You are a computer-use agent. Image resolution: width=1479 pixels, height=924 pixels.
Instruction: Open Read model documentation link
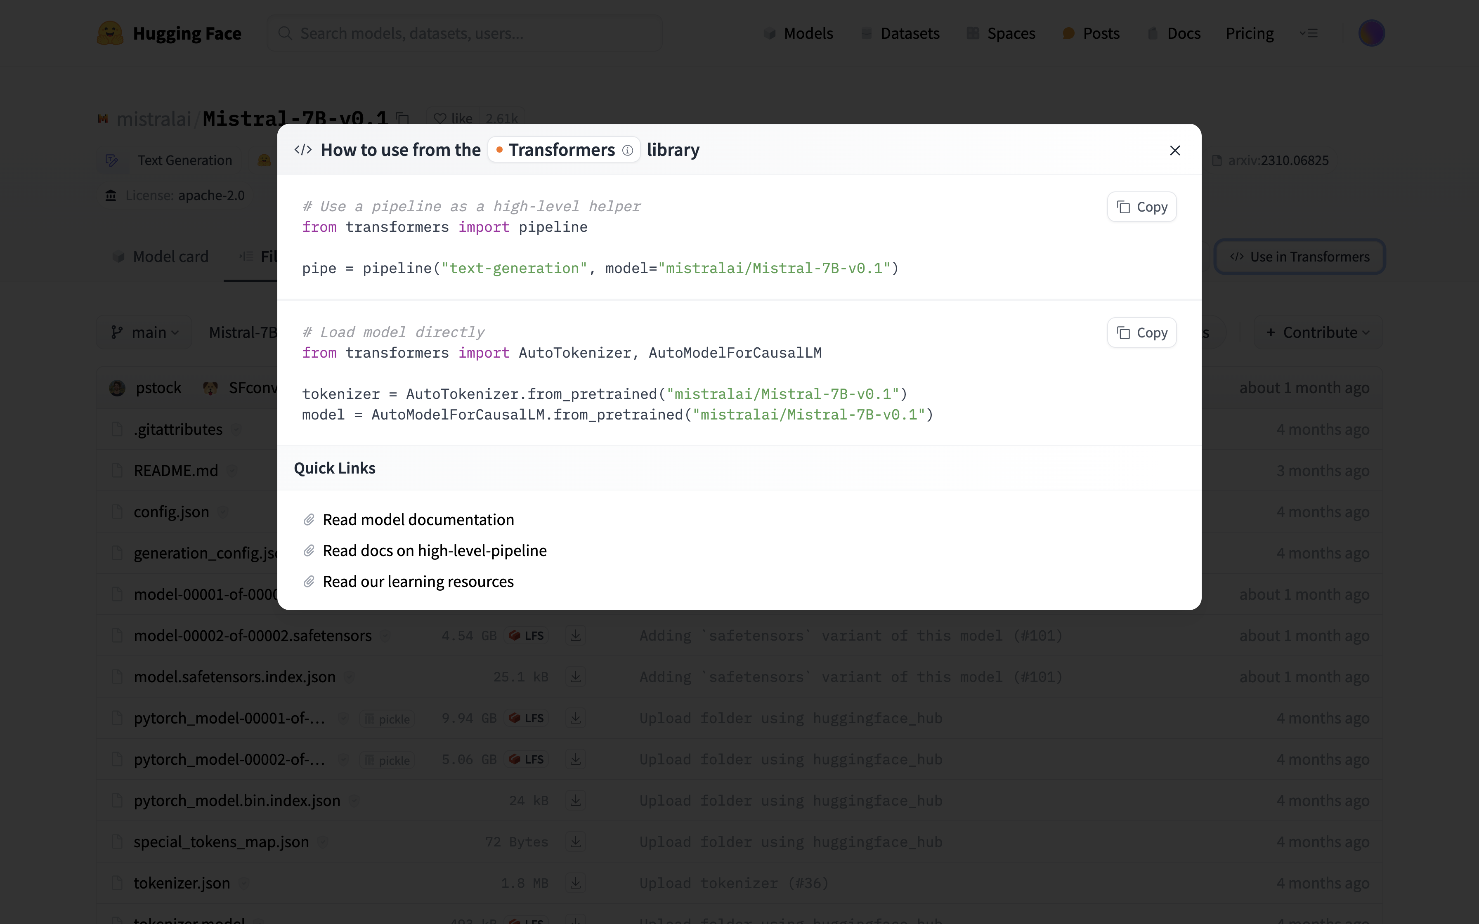pyautogui.click(x=418, y=519)
